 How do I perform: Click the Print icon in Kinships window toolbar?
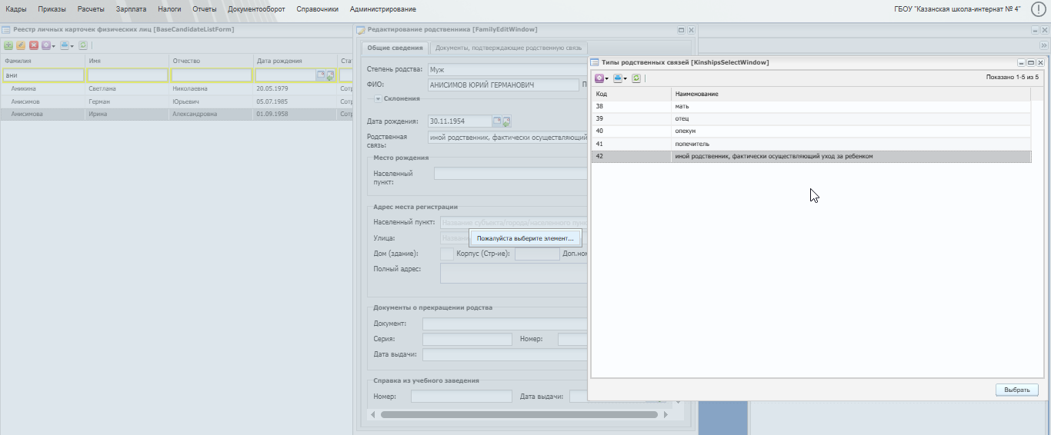(618, 78)
